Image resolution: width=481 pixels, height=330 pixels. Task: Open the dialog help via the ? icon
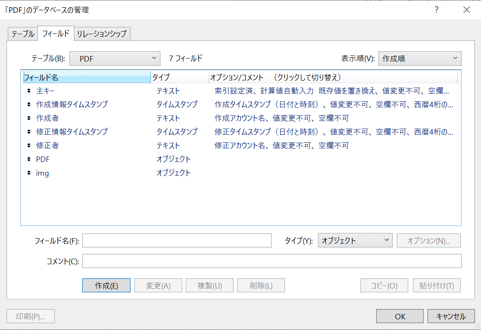[x=436, y=9]
